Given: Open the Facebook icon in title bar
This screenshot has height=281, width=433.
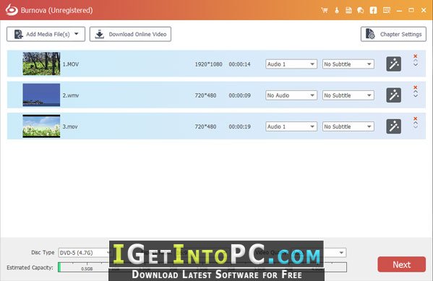Looking at the screenshot, I should click(373, 11).
